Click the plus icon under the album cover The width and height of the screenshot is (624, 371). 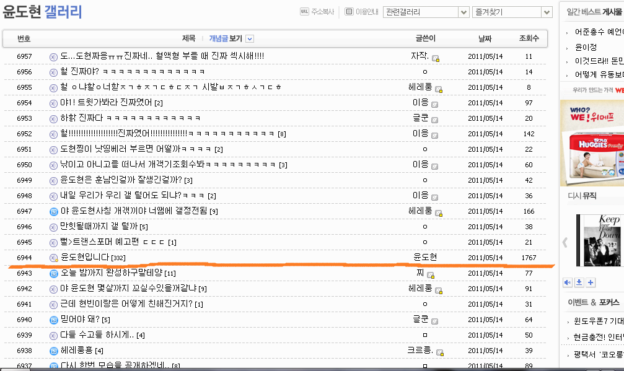pyautogui.click(x=591, y=282)
